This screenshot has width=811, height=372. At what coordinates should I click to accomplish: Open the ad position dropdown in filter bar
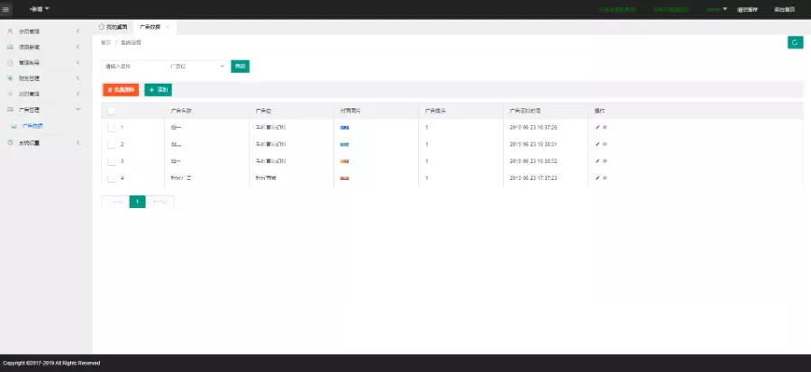pos(197,66)
